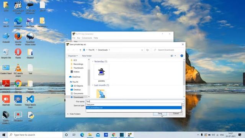Open Chrome from the taskbar

tap(114, 135)
